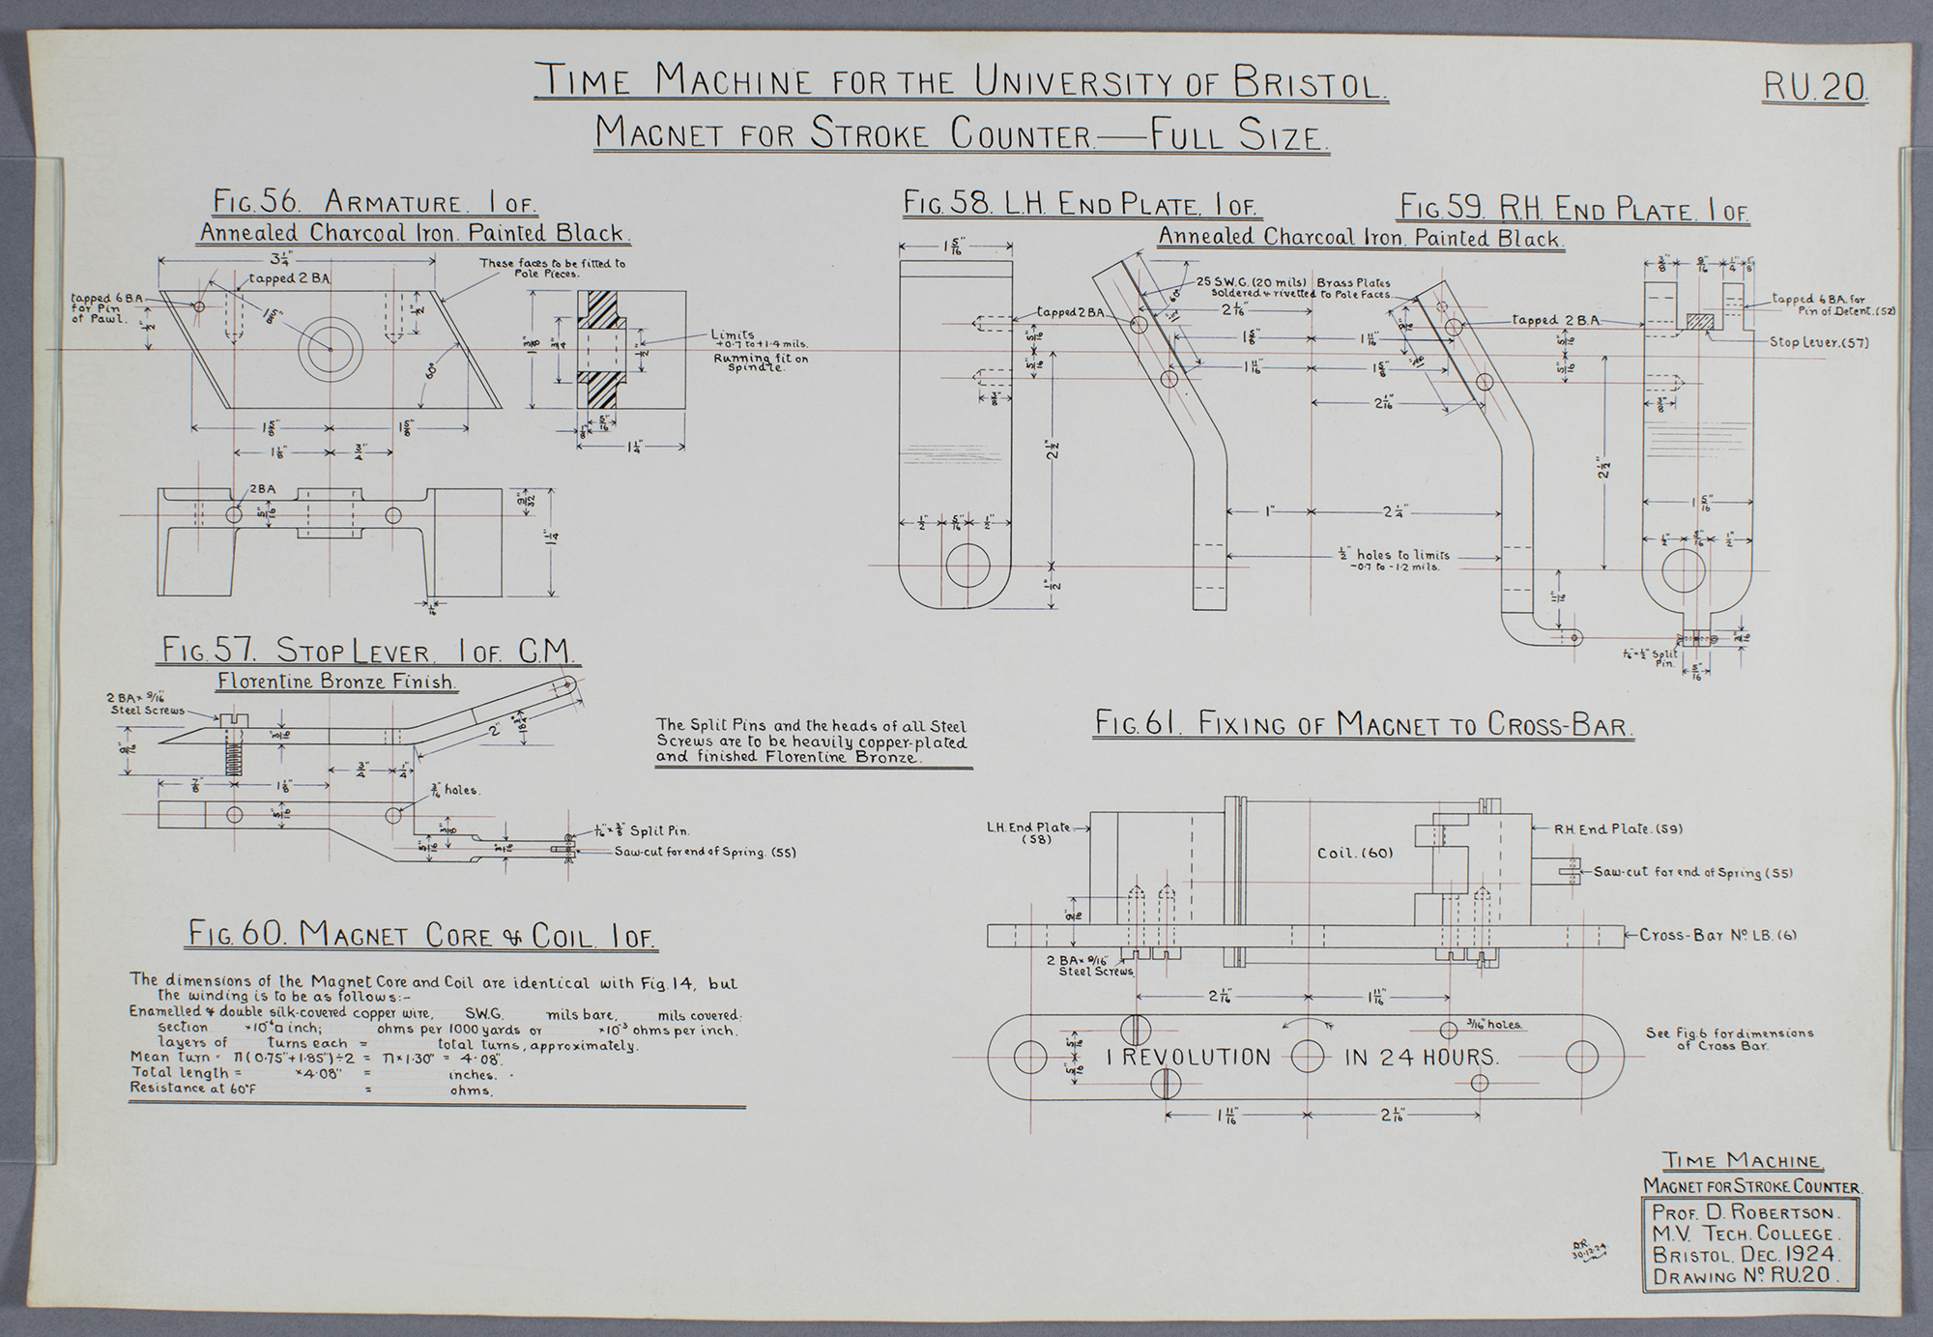Click the Fig. 60 Magnet Core & Coil heading

point(421,935)
